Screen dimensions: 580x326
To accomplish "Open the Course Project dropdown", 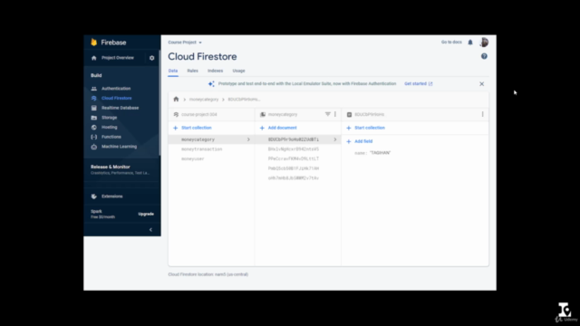I will [x=185, y=43].
